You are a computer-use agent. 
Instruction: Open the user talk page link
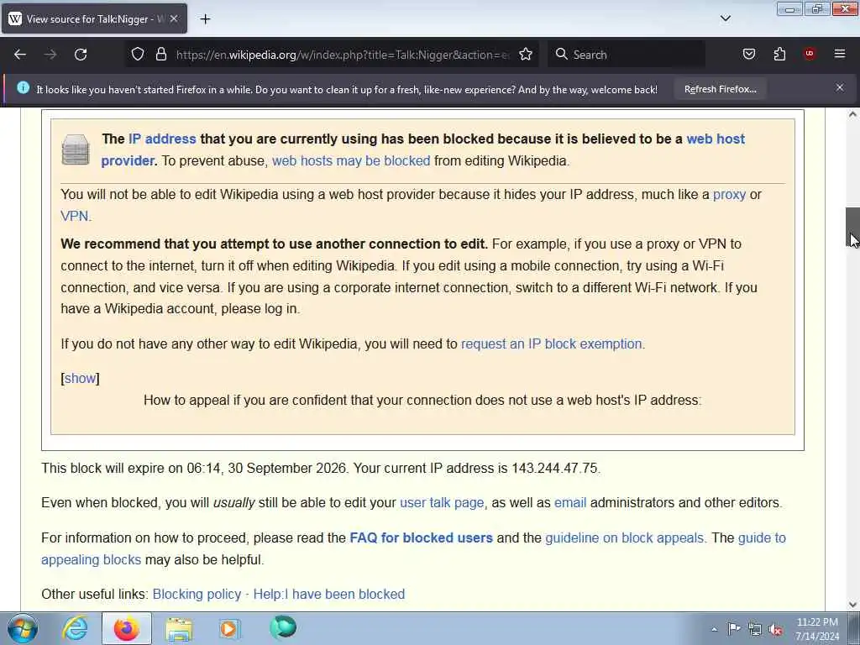pos(442,503)
